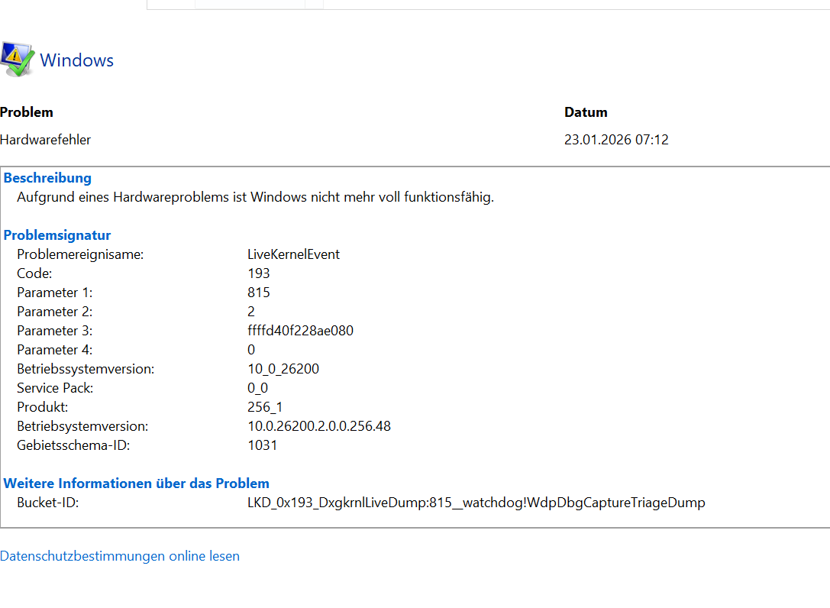Select the Service Pack value '0_0'
The height and width of the screenshot is (608, 830).
click(x=258, y=388)
